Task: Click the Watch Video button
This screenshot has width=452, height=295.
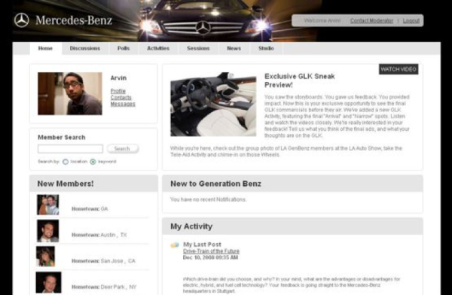Action: (399, 69)
